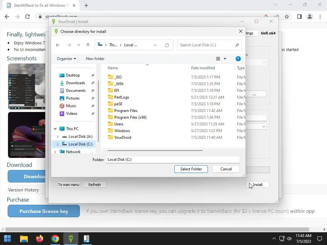Confirm with Select Folder button

point(191,169)
